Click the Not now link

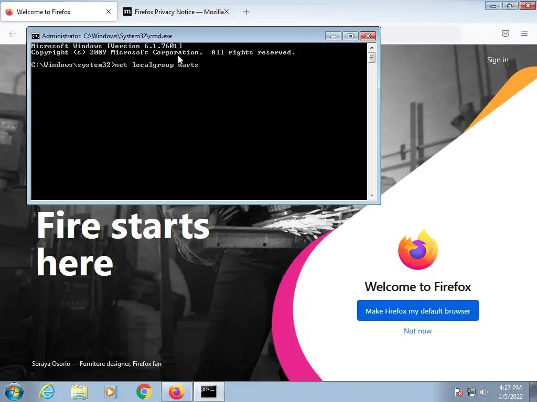417,331
